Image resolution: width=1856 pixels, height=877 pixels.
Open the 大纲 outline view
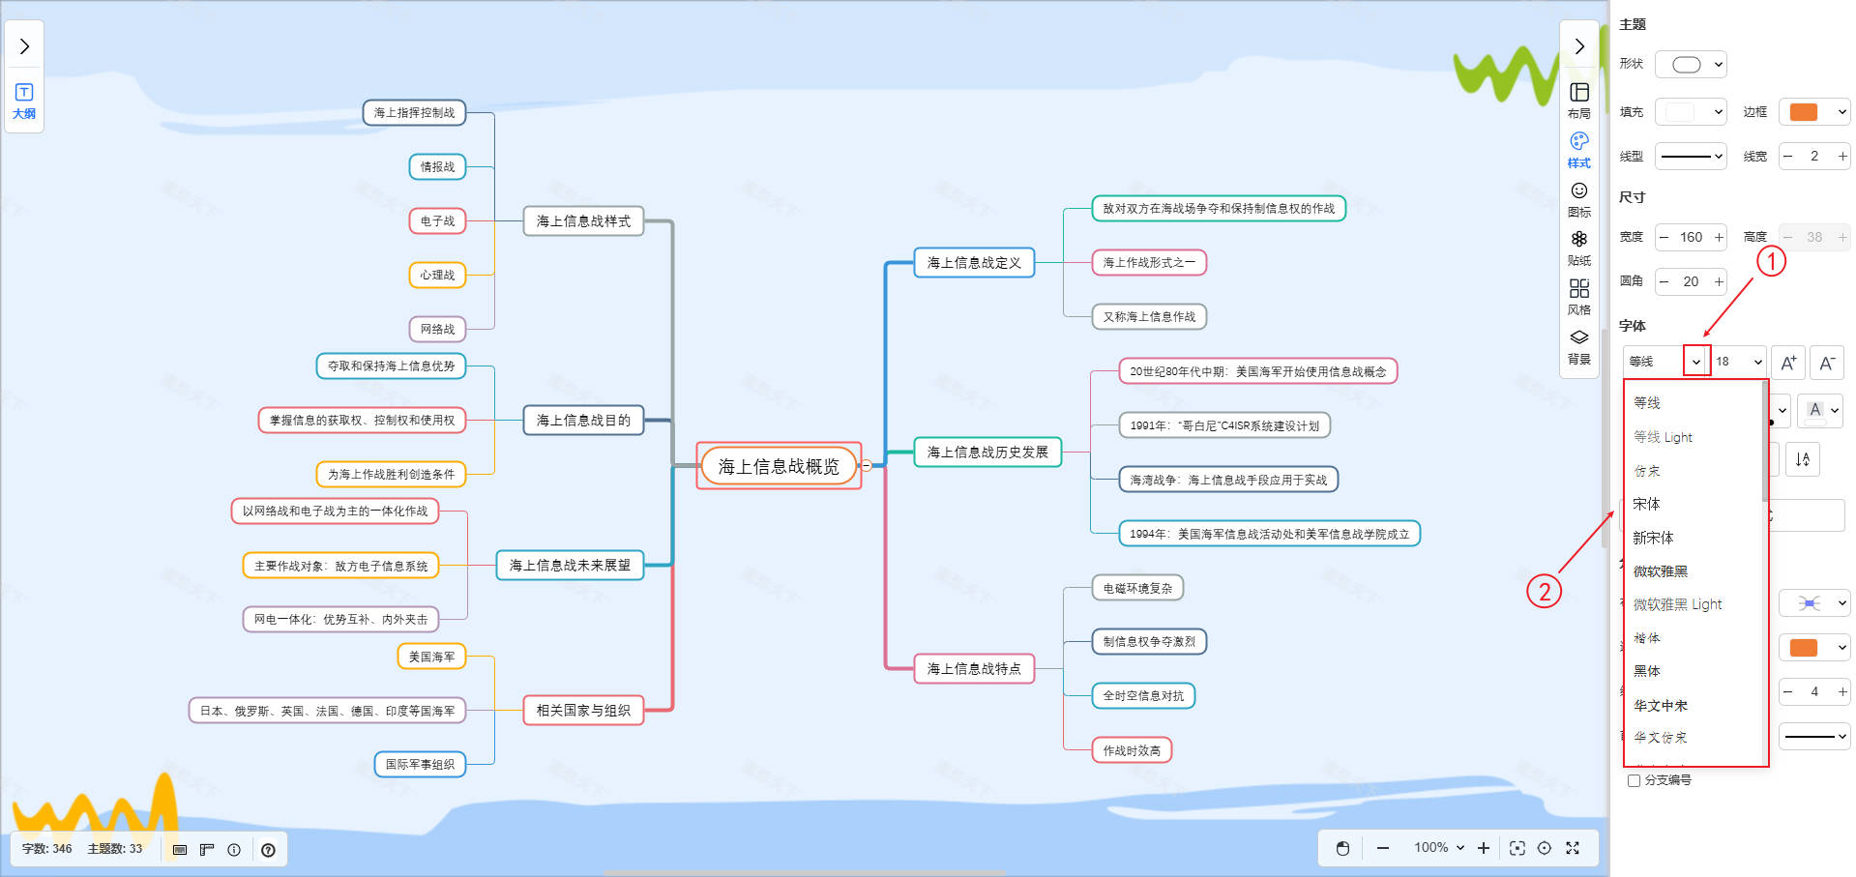pyautogui.click(x=24, y=101)
